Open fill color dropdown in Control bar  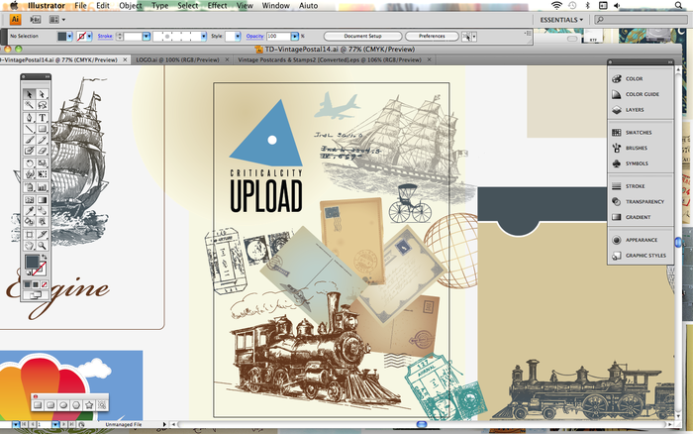[x=70, y=37]
